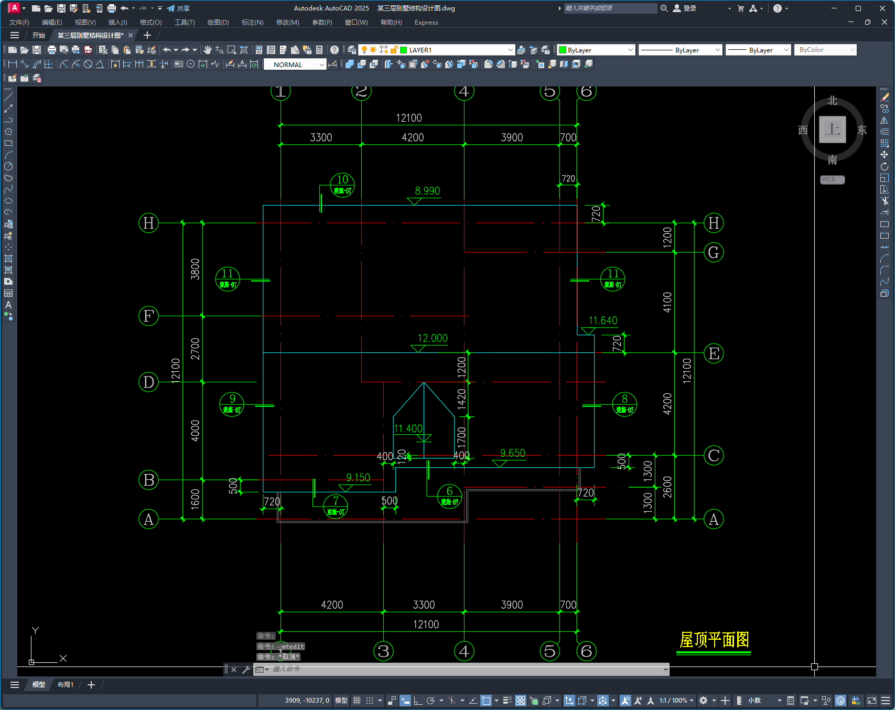This screenshot has height=710, width=895.
Task: Toggle snap mode in status bar
Action: point(370,700)
